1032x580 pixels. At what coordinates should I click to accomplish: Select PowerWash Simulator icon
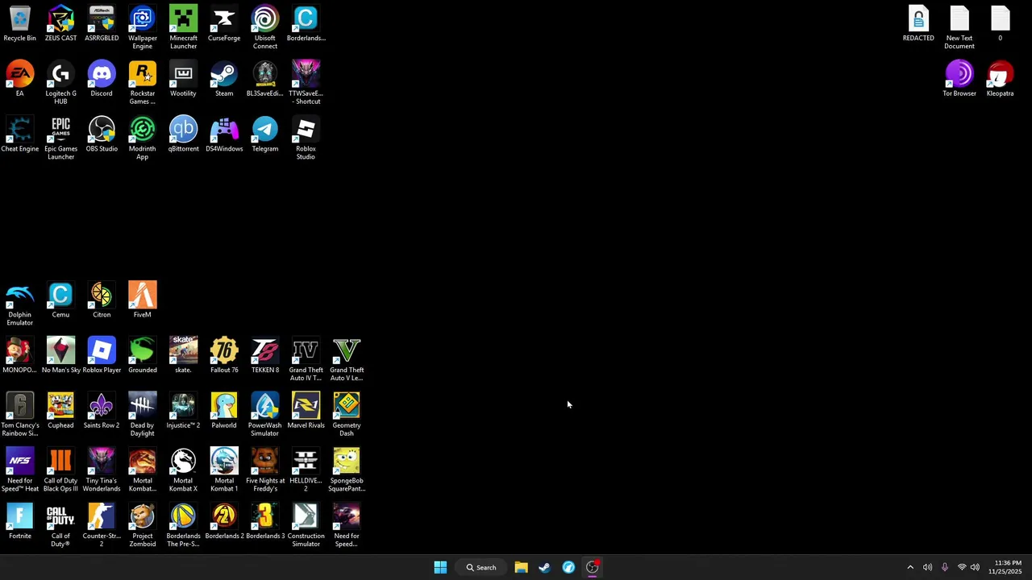coord(265,416)
